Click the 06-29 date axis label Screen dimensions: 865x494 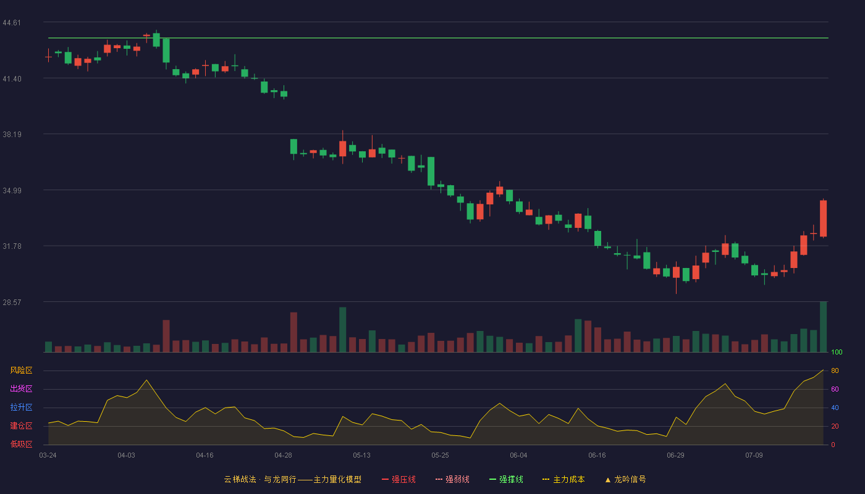pos(675,455)
